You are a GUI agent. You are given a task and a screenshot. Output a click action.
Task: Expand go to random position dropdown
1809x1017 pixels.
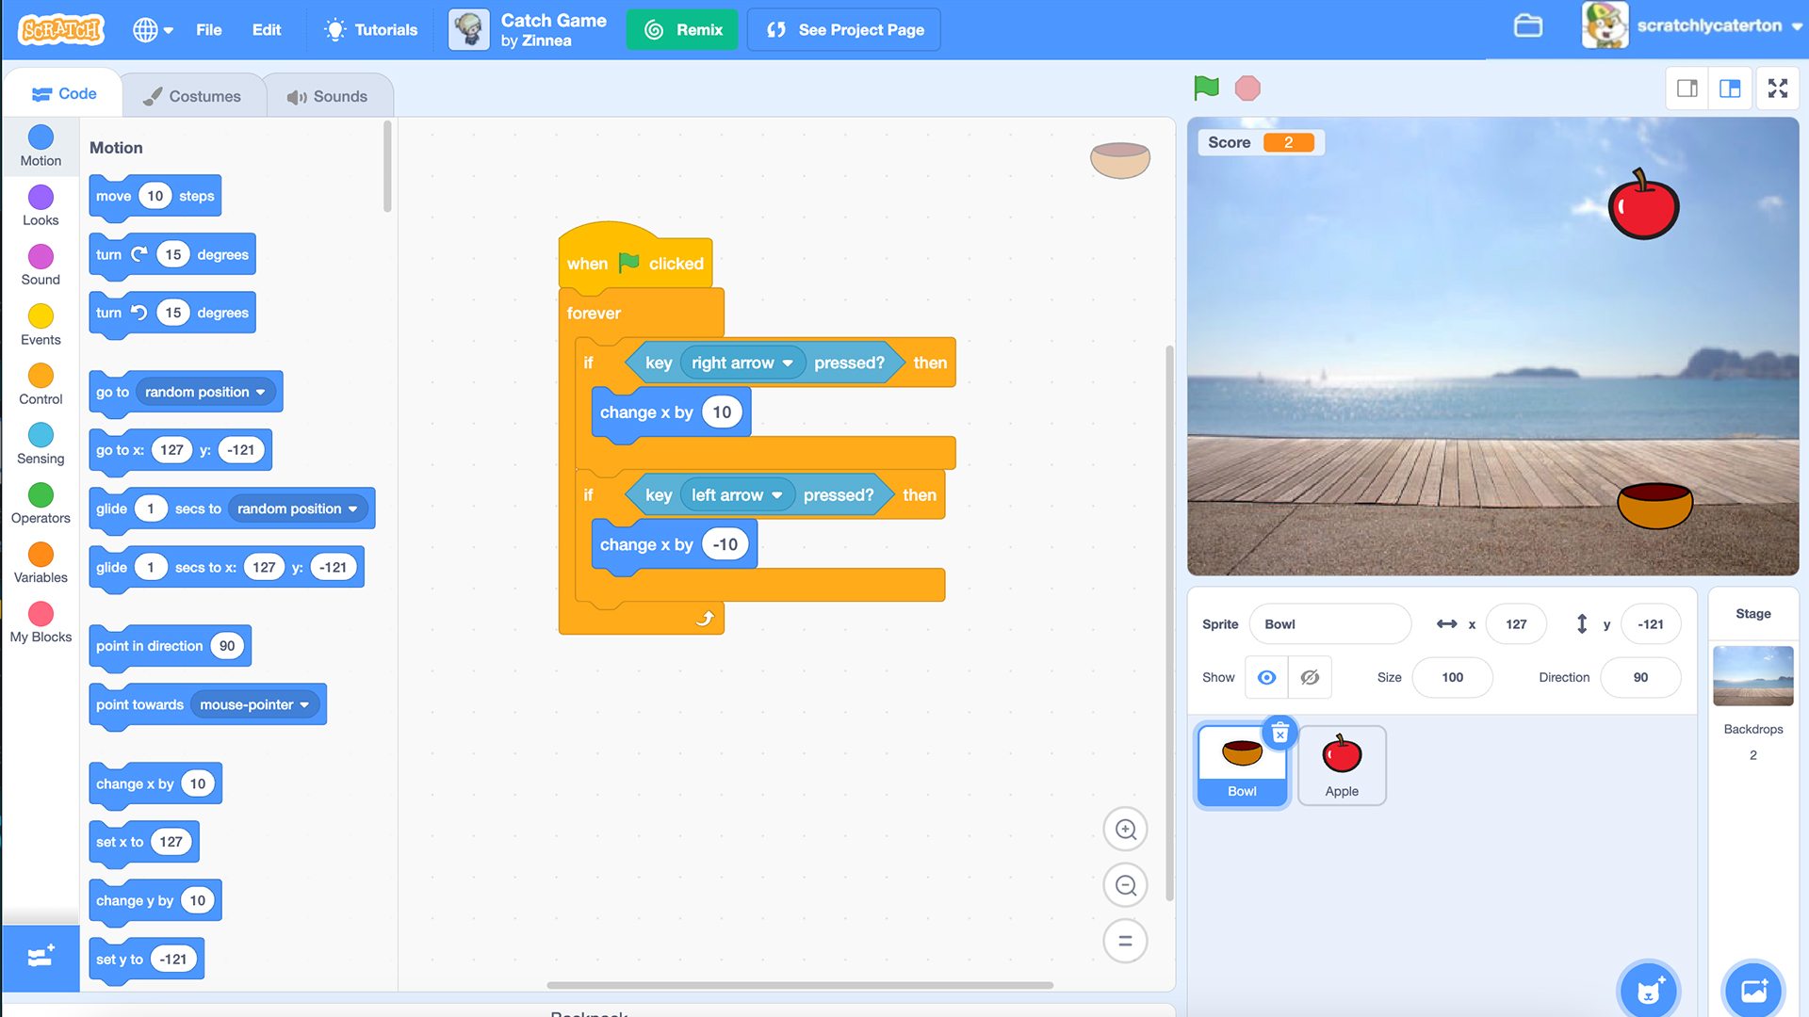pos(206,392)
